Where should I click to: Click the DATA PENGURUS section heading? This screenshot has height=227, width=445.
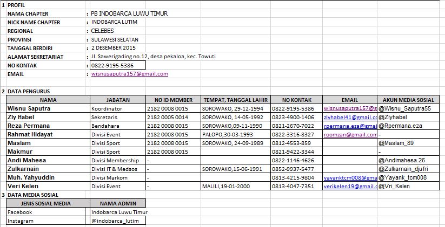click(x=29, y=92)
